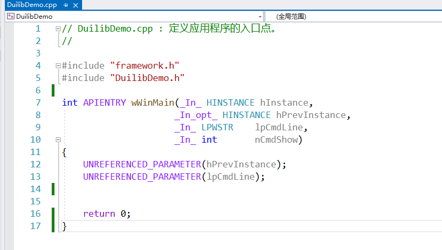The image size is (442, 250).
Task: Click the hInstance parameter name
Action: [284, 102]
